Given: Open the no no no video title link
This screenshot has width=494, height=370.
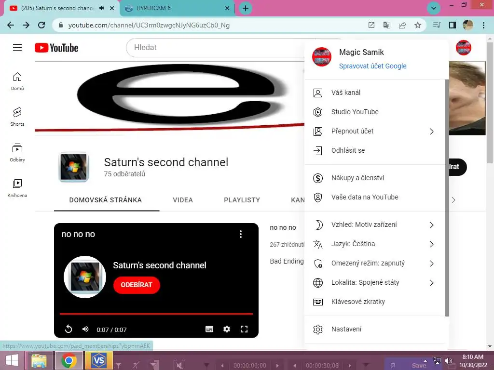Looking at the screenshot, I should (283, 227).
